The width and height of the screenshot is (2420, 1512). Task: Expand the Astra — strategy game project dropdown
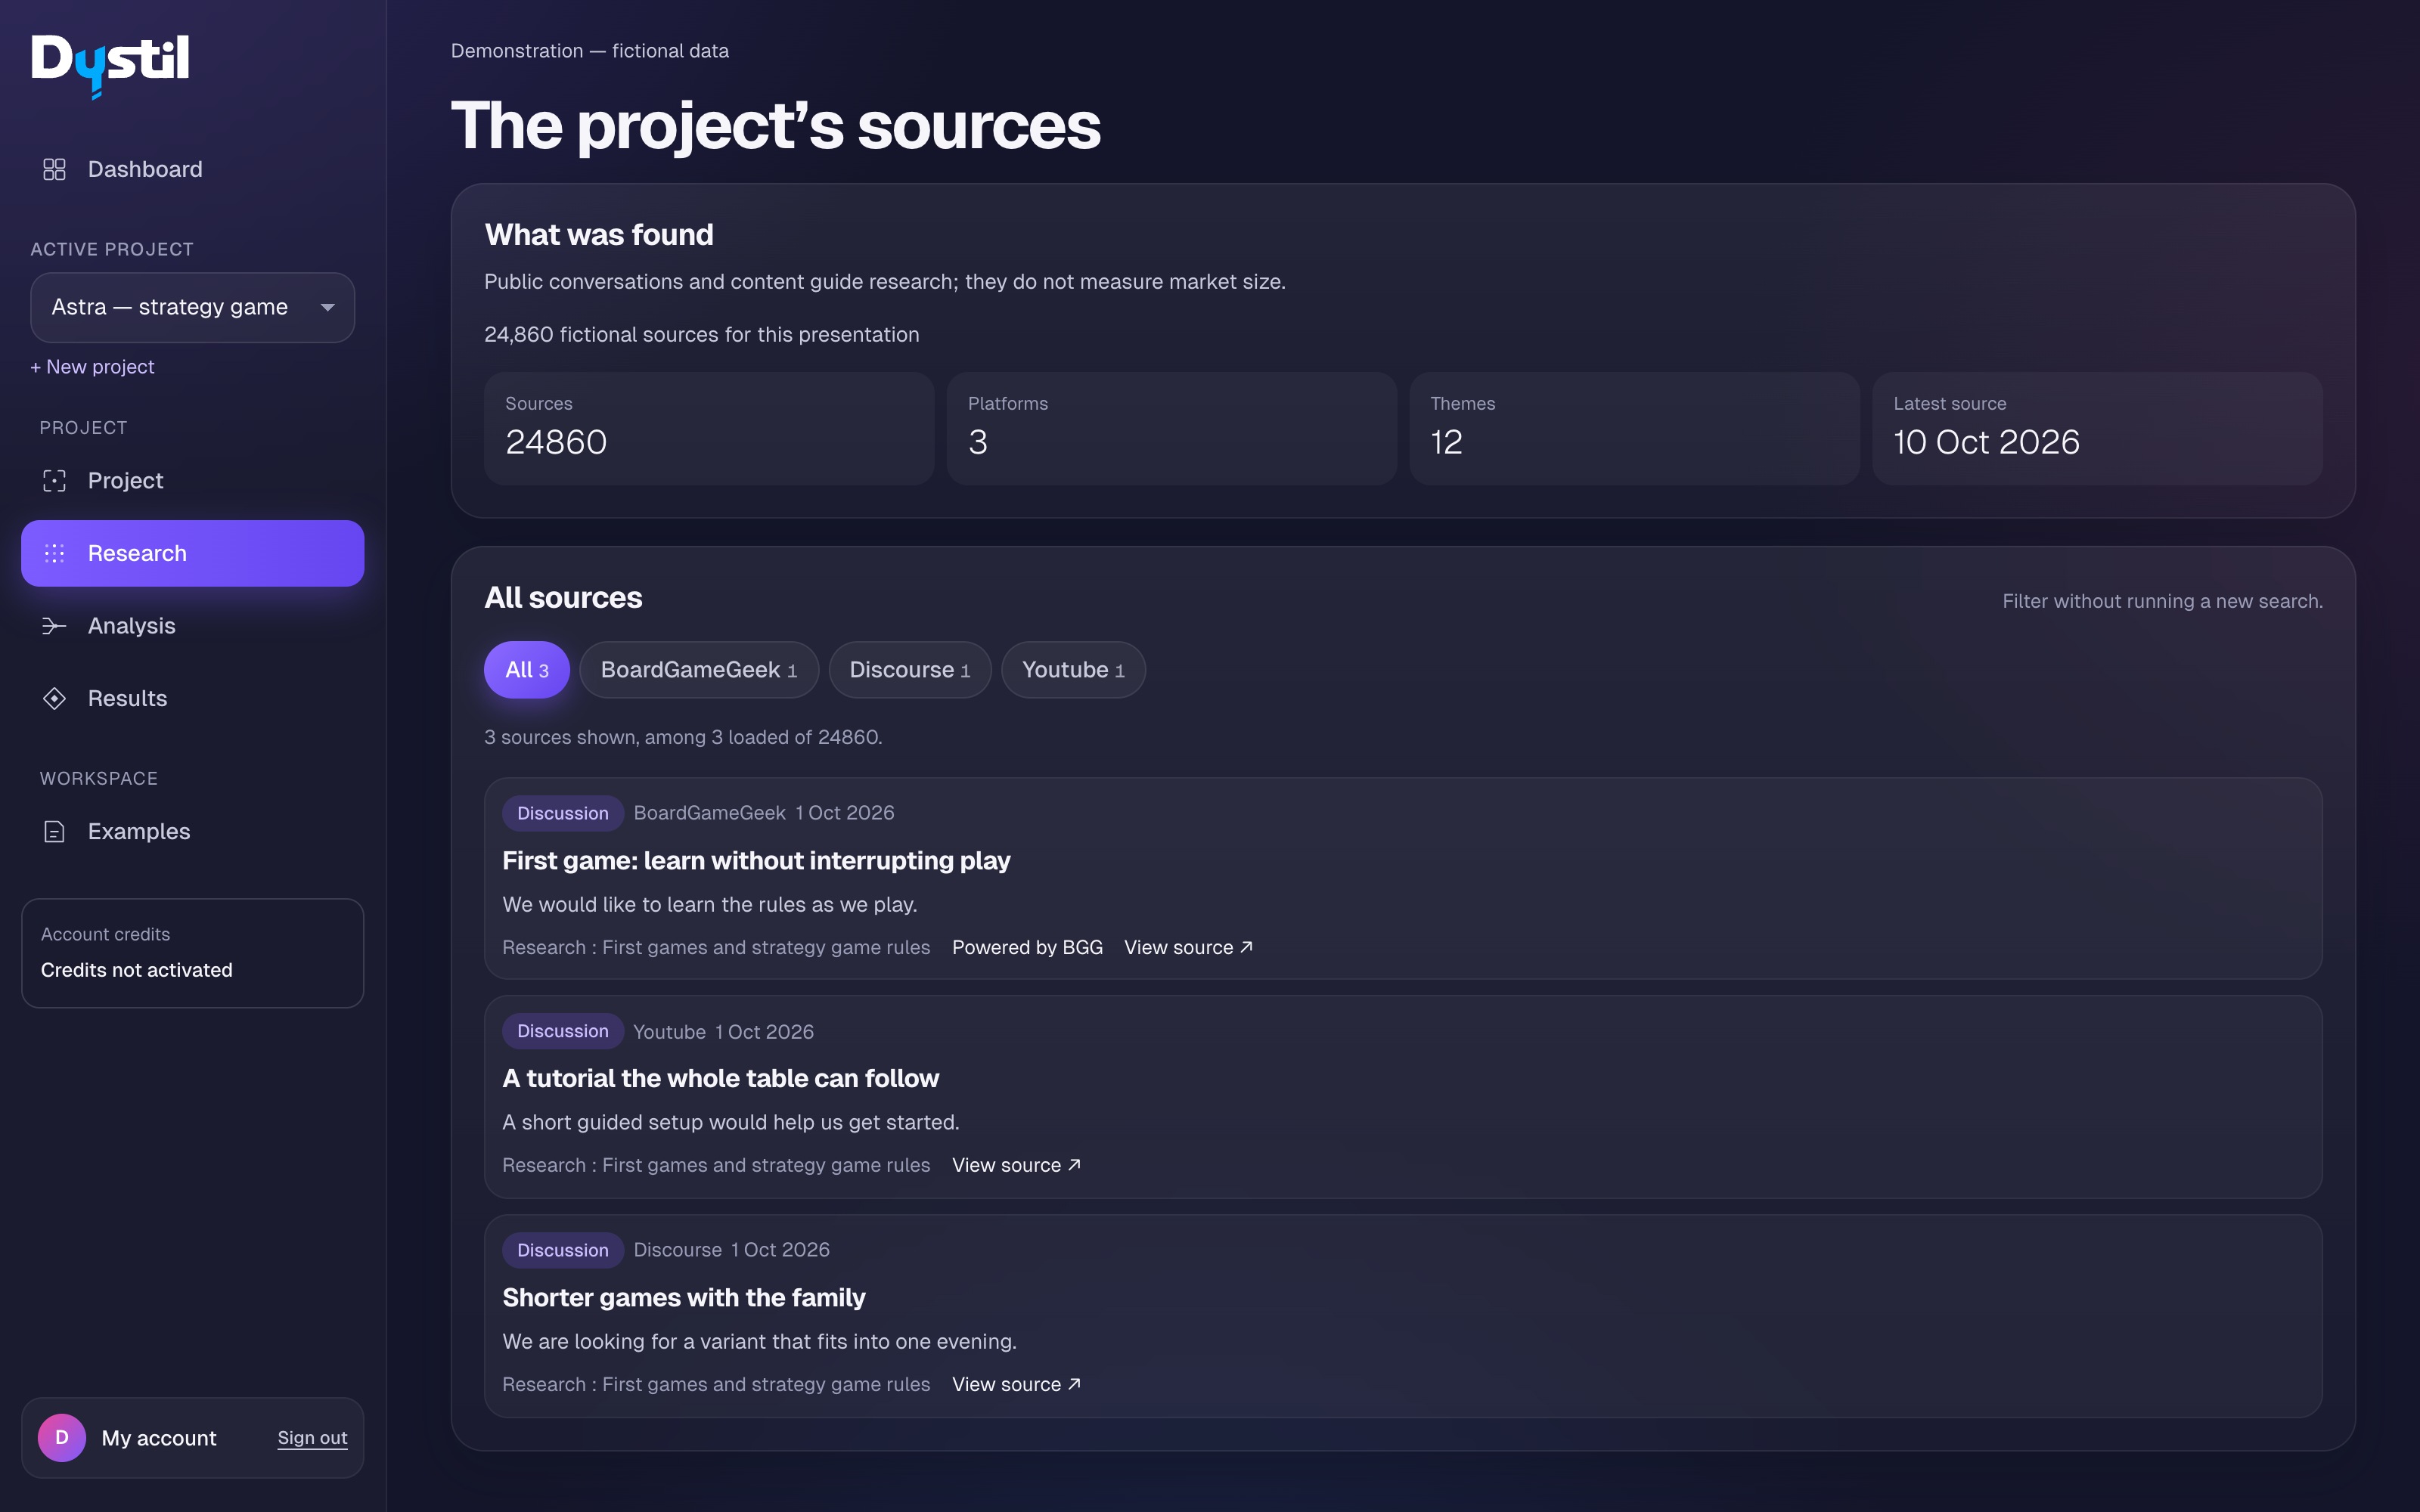pyautogui.click(x=192, y=307)
